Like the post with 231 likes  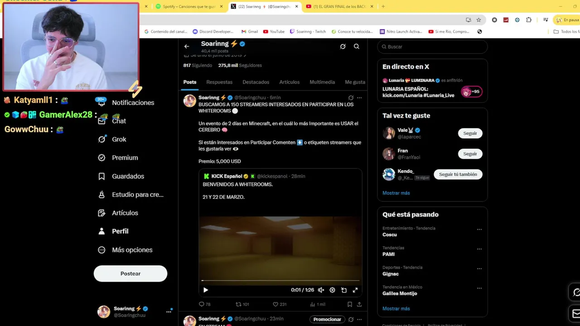pos(279,305)
